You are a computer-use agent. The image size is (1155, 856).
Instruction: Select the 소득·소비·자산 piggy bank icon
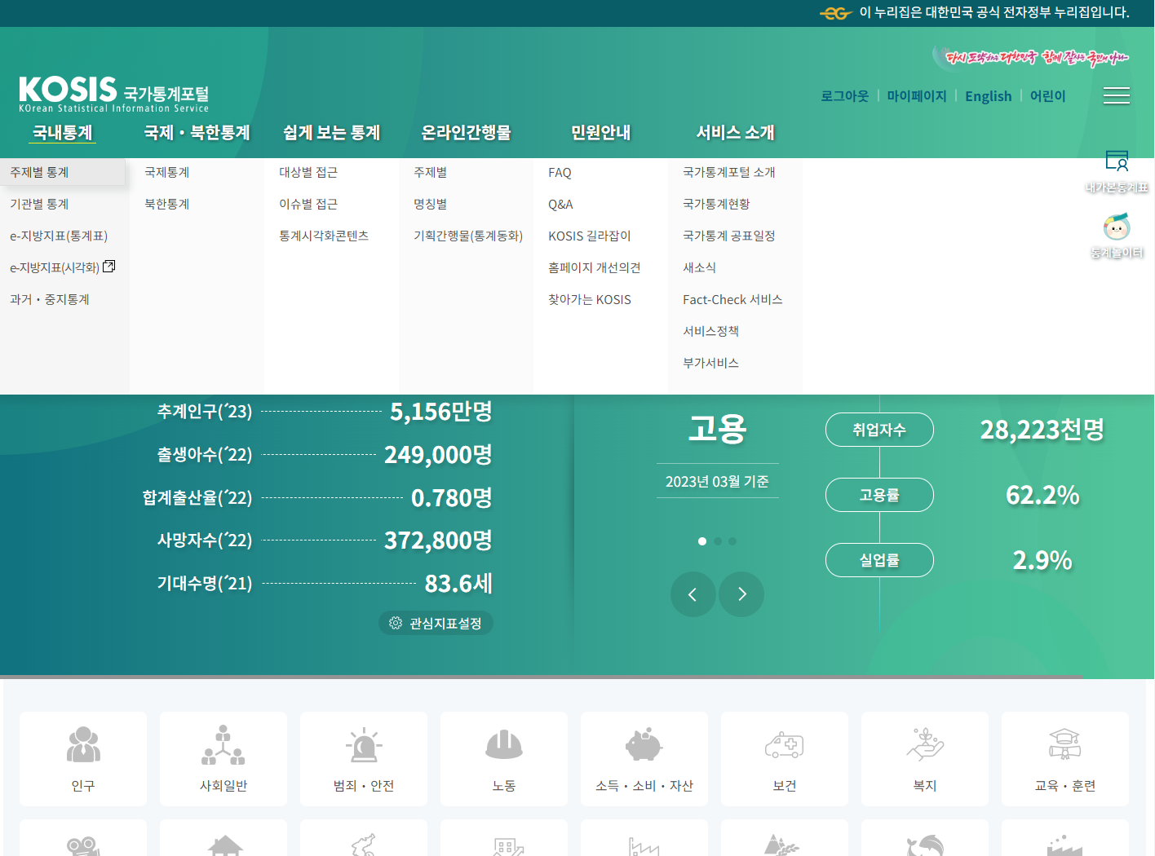point(644,744)
